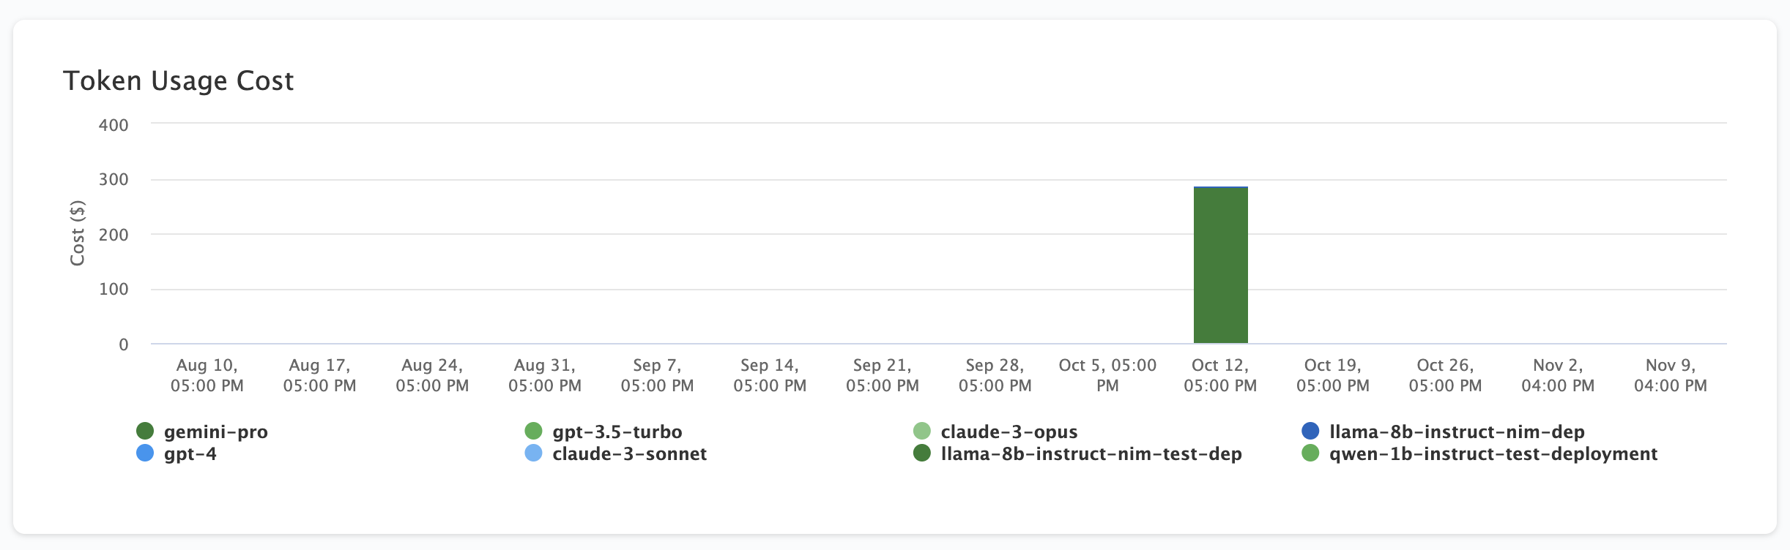
Task: Click the qwen-1b-instruct-test-deployment legend dot
Action: 1310,453
